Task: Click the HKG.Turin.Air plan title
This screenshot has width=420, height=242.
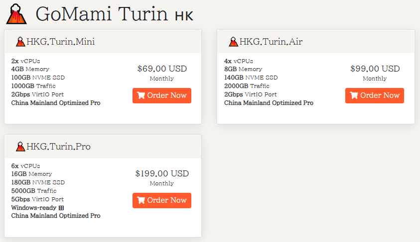Action: [271, 42]
